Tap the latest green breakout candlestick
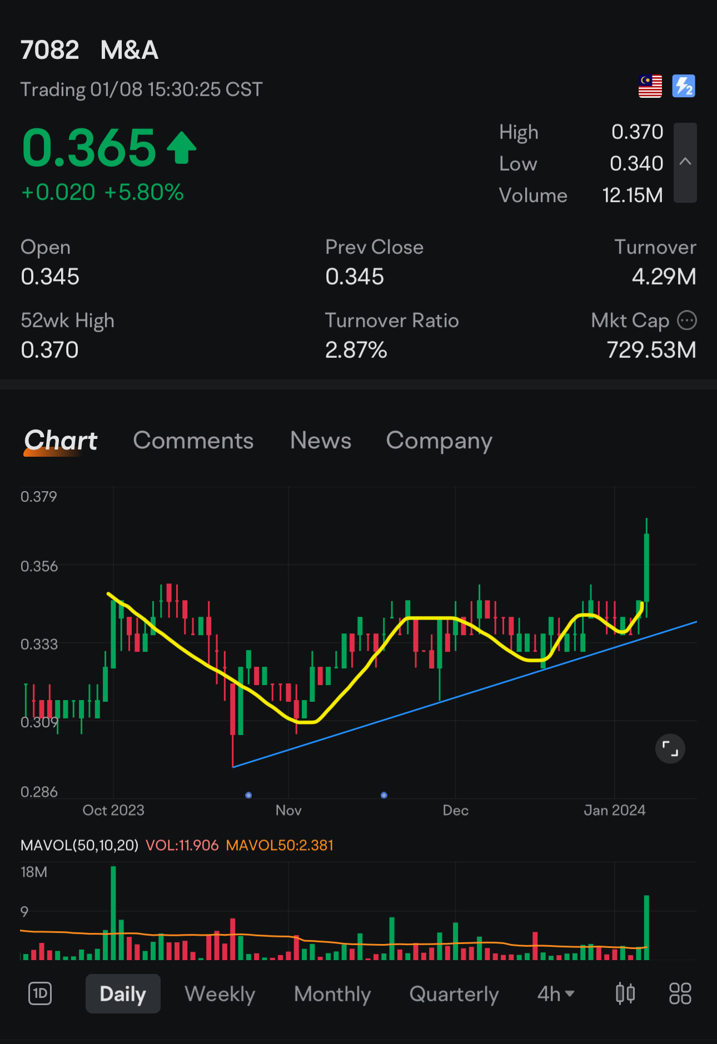The height and width of the screenshot is (1044, 717). point(646,567)
